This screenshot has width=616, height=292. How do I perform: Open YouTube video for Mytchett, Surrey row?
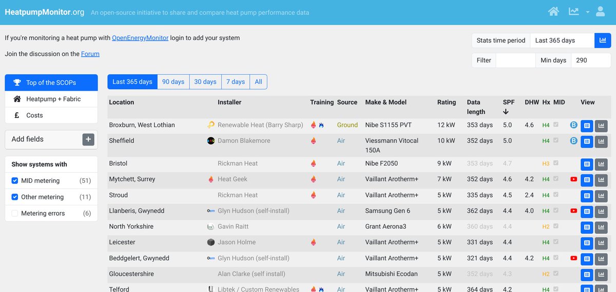(573, 179)
